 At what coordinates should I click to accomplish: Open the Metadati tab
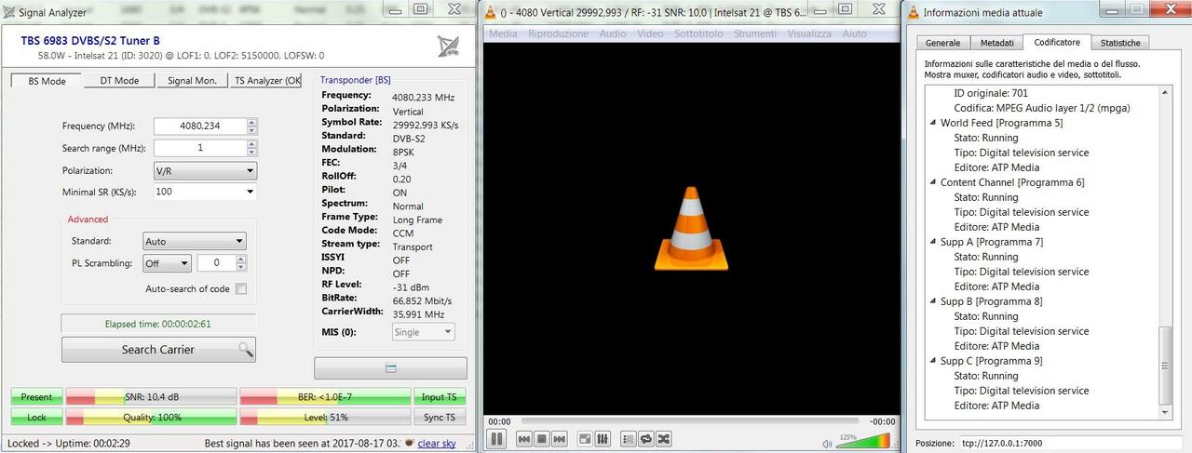tap(996, 43)
